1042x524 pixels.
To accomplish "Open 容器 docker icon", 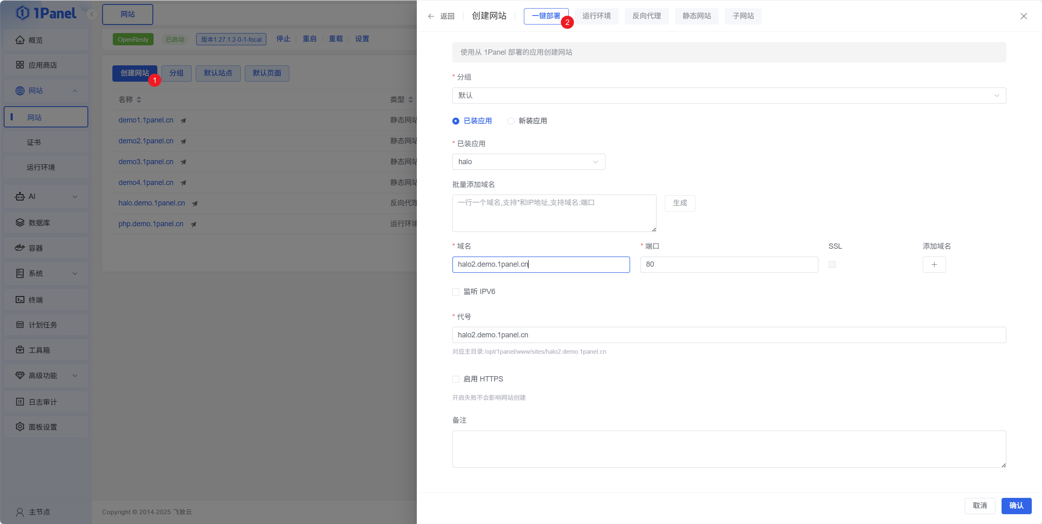I will point(20,248).
